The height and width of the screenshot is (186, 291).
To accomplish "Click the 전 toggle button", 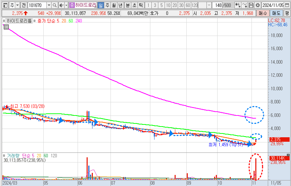I will click(24, 5).
